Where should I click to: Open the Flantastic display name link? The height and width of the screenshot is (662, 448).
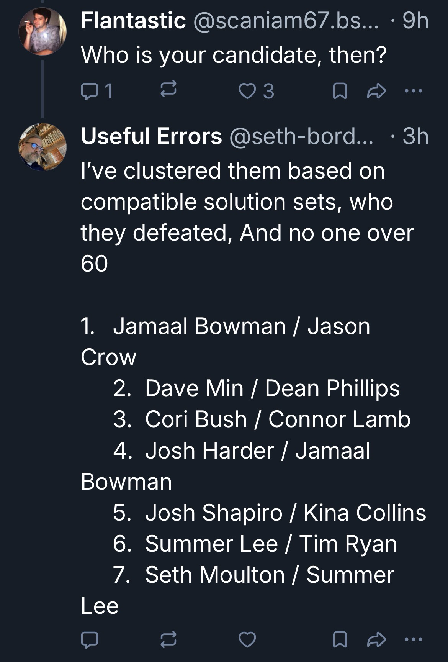133,21
